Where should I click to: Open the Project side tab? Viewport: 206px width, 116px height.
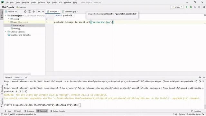pos(2,14)
